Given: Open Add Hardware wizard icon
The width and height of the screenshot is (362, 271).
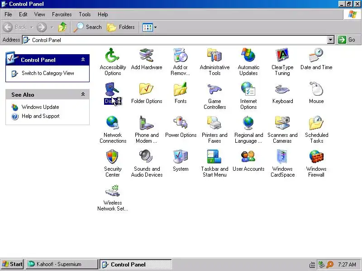Looking at the screenshot, I should (146, 56).
